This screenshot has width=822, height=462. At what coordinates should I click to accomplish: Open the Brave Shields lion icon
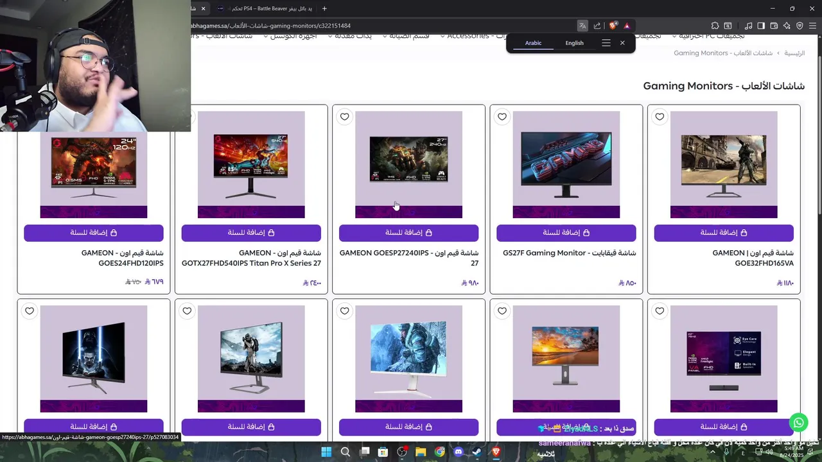tap(613, 26)
